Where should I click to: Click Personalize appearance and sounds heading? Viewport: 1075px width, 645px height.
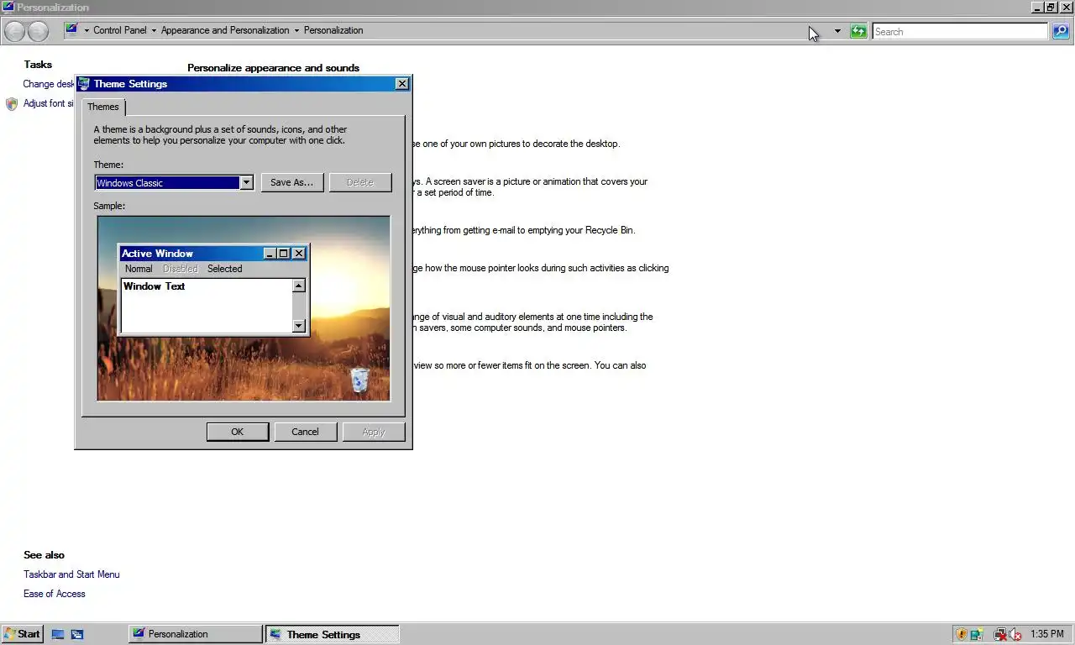pos(273,68)
